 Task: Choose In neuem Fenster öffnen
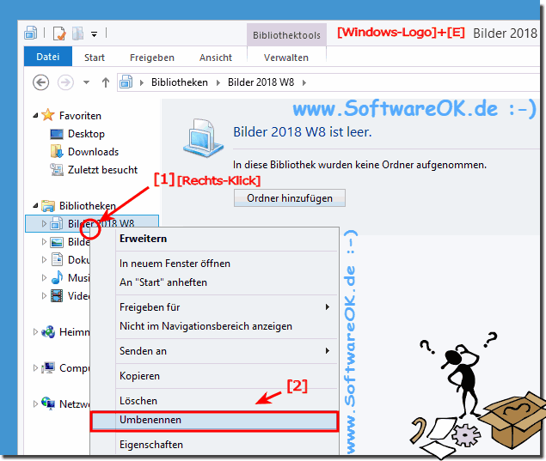point(214,264)
